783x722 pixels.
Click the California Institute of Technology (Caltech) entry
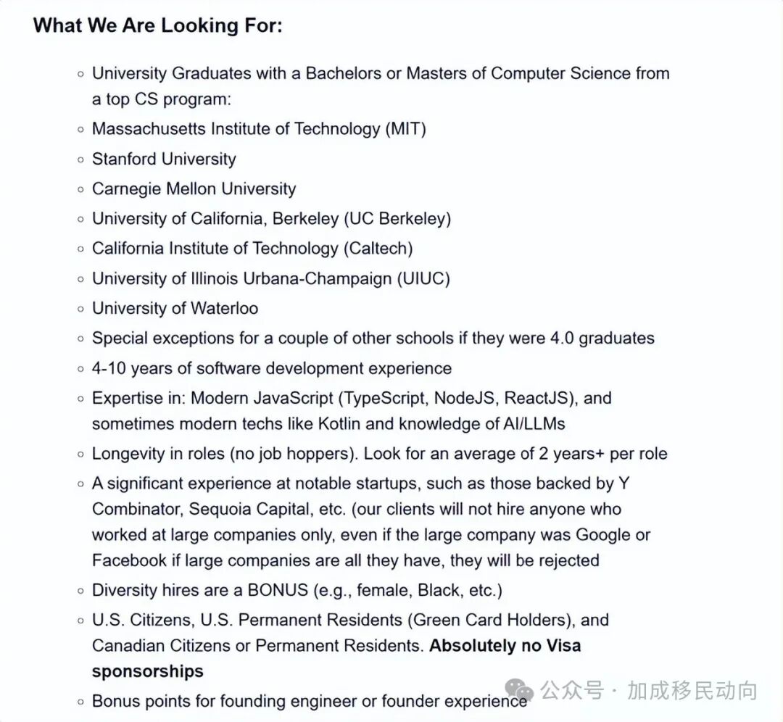tap(252, 248)
